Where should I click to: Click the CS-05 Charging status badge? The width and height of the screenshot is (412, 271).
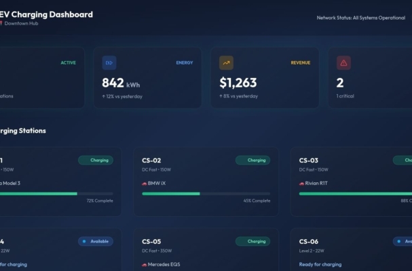point(252,241)
